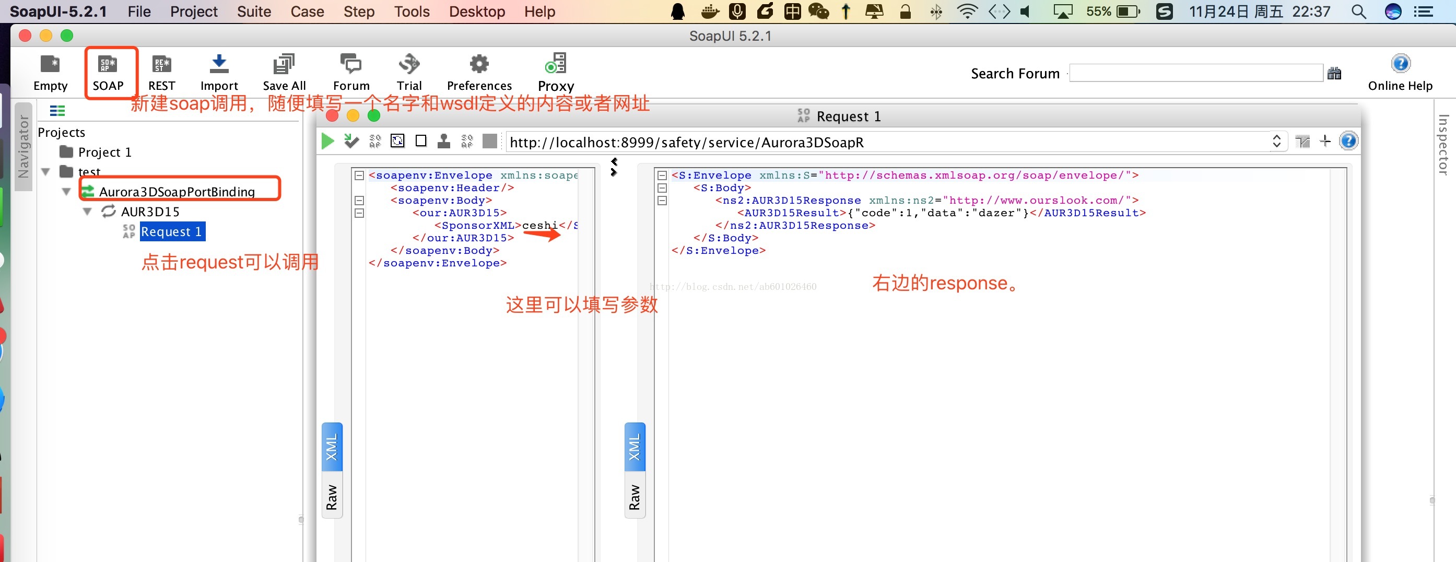Open the Desktop menu
Screen dimensions: 1456x562
(477, 11)
